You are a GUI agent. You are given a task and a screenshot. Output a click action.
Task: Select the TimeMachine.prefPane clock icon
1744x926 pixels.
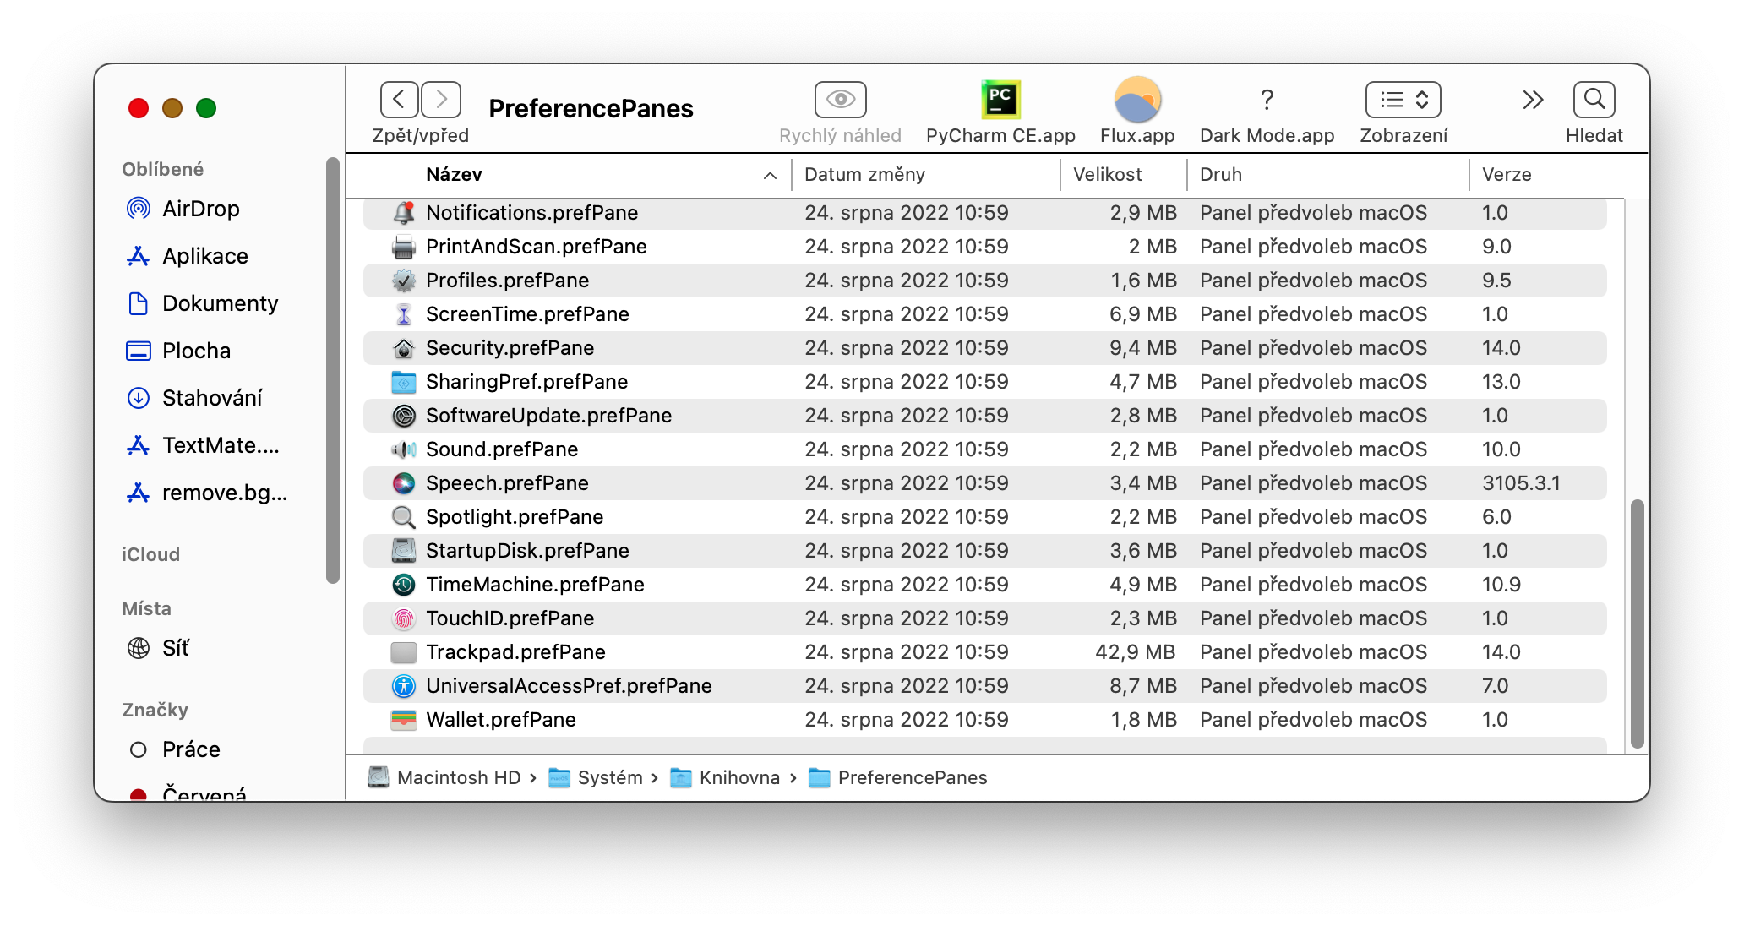click(404, 585)
